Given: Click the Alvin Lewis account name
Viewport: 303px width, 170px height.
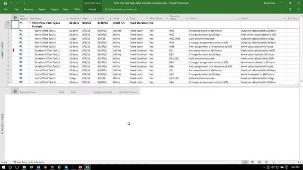Looking at the screenshot, I should click(x=269, y=3).
